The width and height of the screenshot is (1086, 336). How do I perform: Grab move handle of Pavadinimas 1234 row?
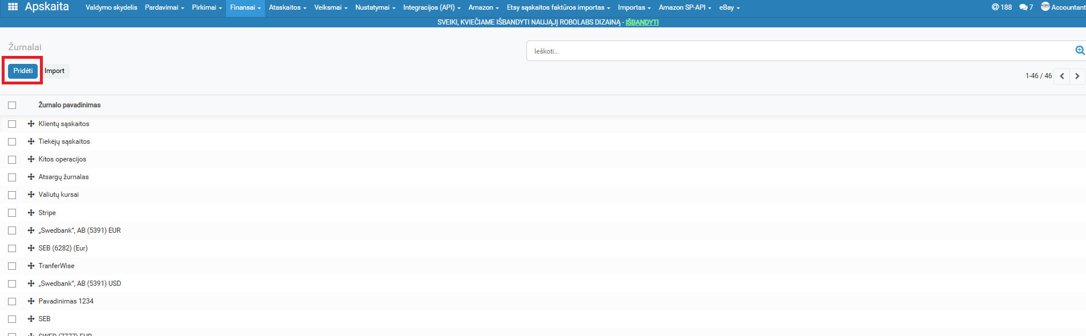(31, 301)
